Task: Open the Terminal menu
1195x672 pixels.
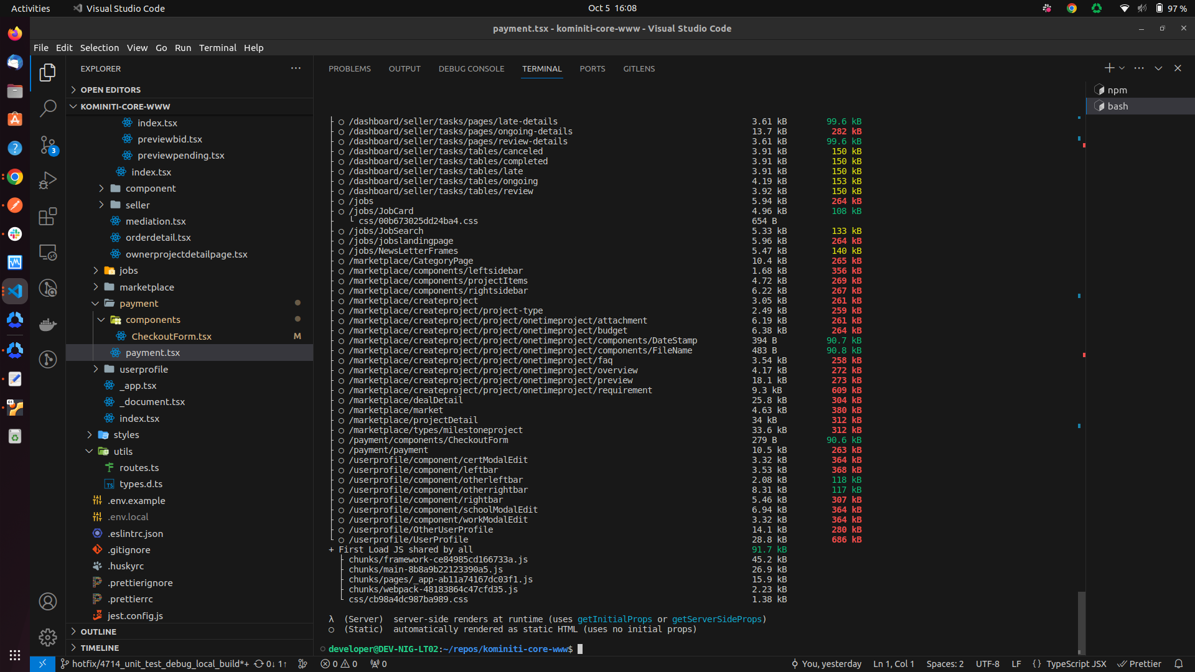Action: click(217, 48)
